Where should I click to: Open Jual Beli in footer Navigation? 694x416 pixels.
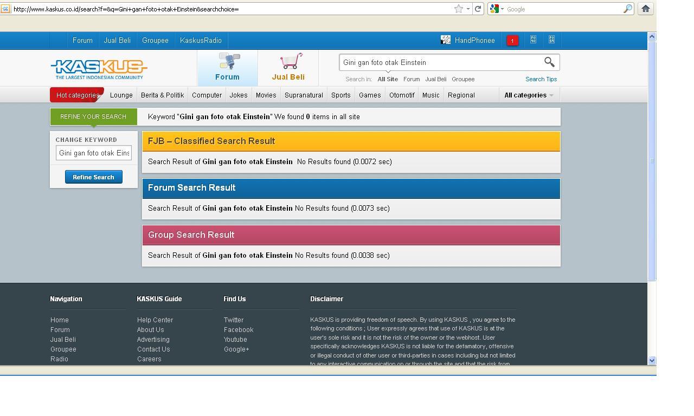click(63, 340)
